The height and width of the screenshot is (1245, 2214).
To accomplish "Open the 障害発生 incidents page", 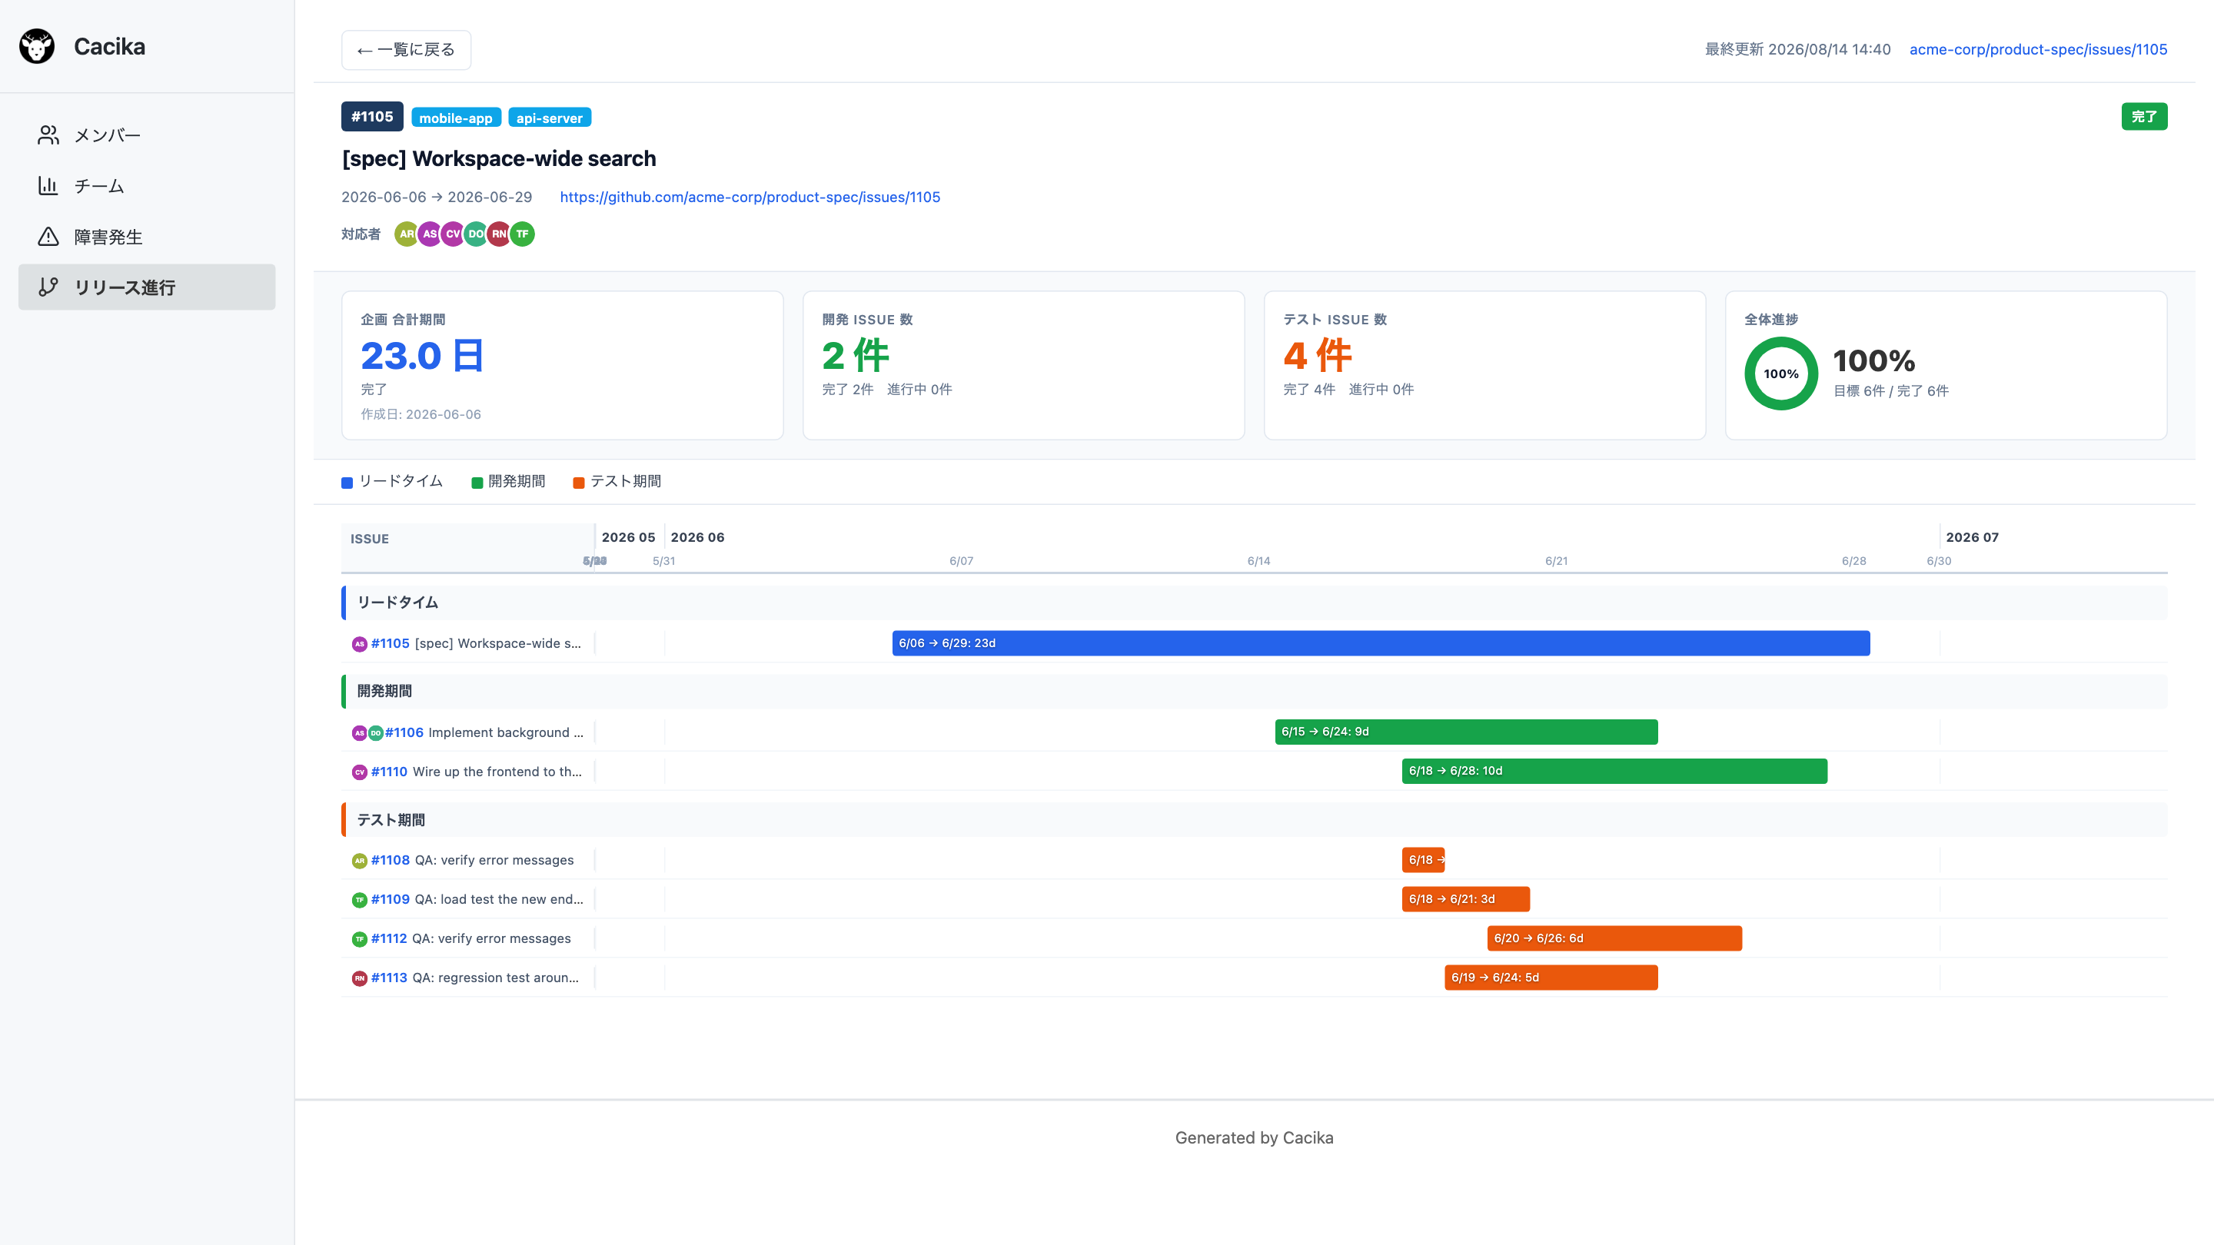I will click(x=147, y=236).
